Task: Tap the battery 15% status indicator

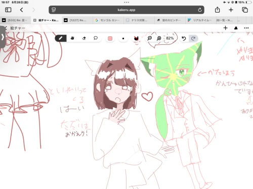Action: tap(245, 3)
